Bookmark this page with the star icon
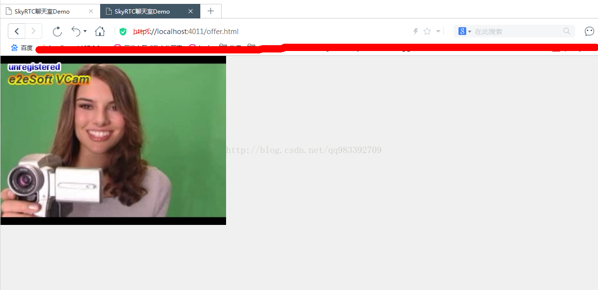This screenshot has width=598, height=290. (427, 32)
